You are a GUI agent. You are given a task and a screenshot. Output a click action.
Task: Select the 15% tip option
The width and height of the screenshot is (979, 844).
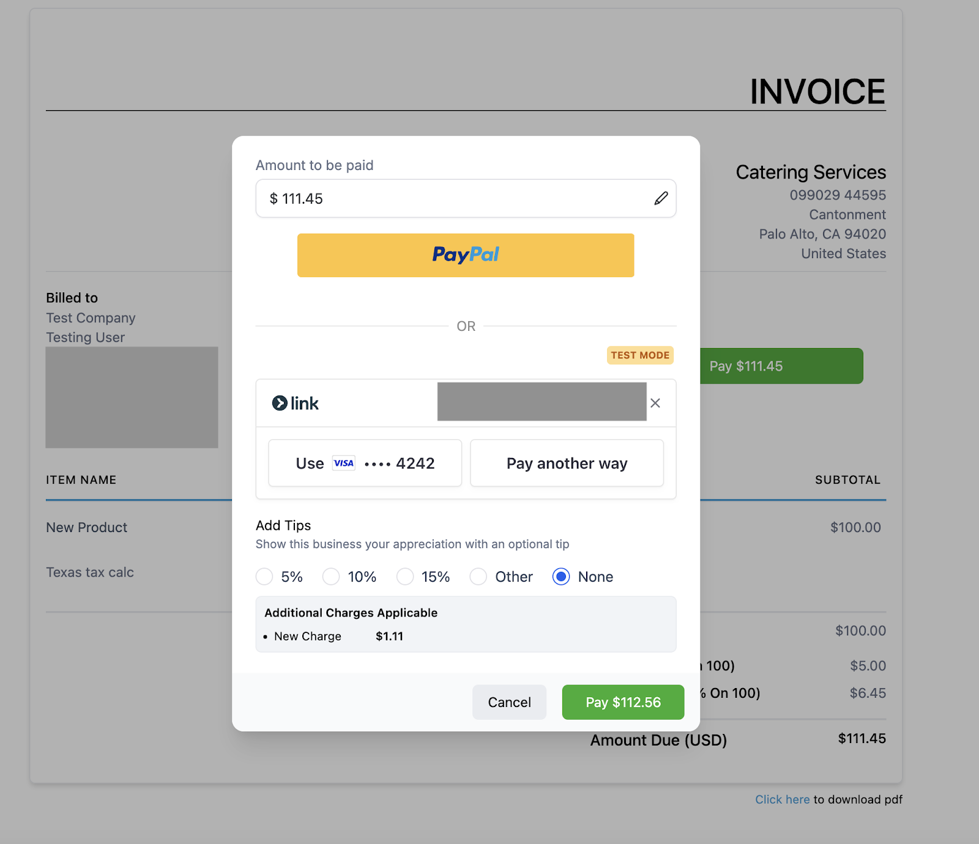point(405,577)
